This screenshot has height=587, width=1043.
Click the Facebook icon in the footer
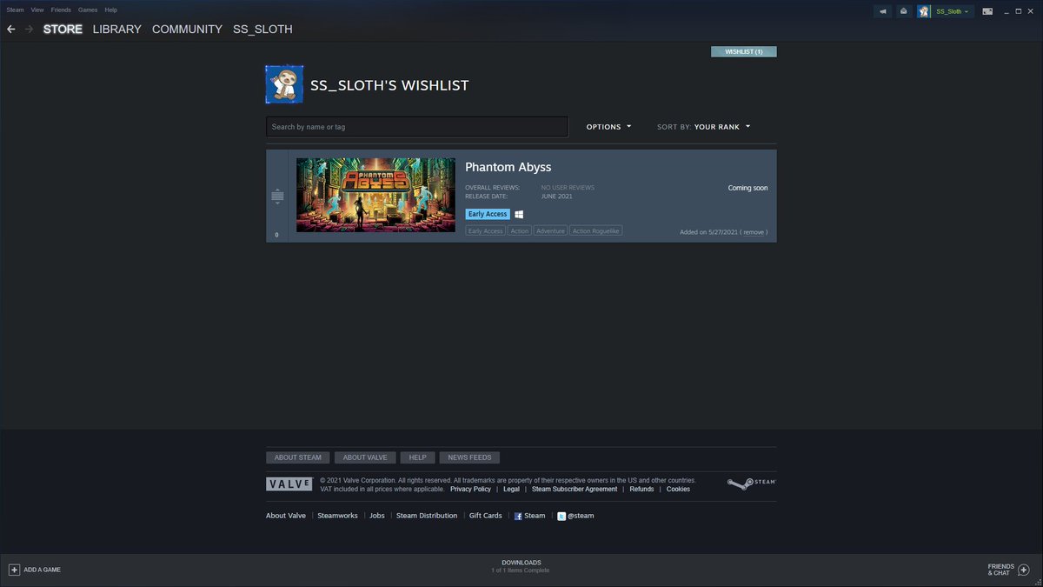point(518,516)
